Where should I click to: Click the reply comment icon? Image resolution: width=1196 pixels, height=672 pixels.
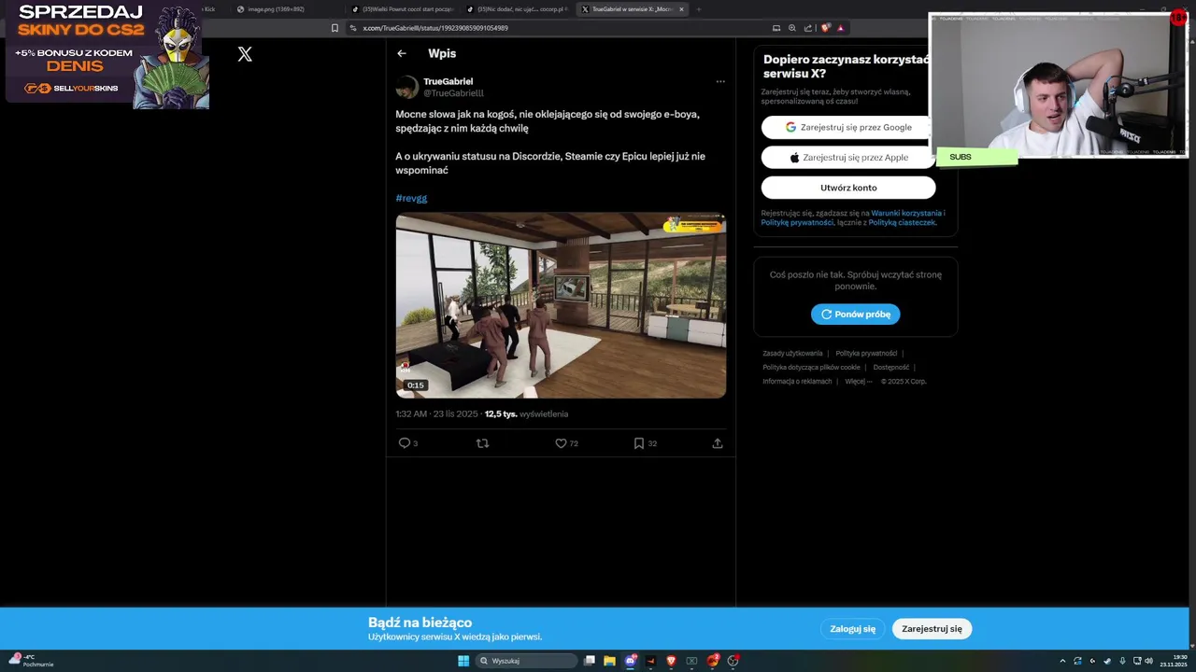[405, 443]
